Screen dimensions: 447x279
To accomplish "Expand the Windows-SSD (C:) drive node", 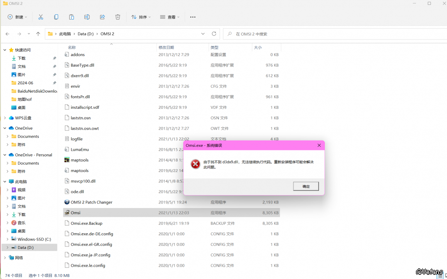I will [7, 239].
